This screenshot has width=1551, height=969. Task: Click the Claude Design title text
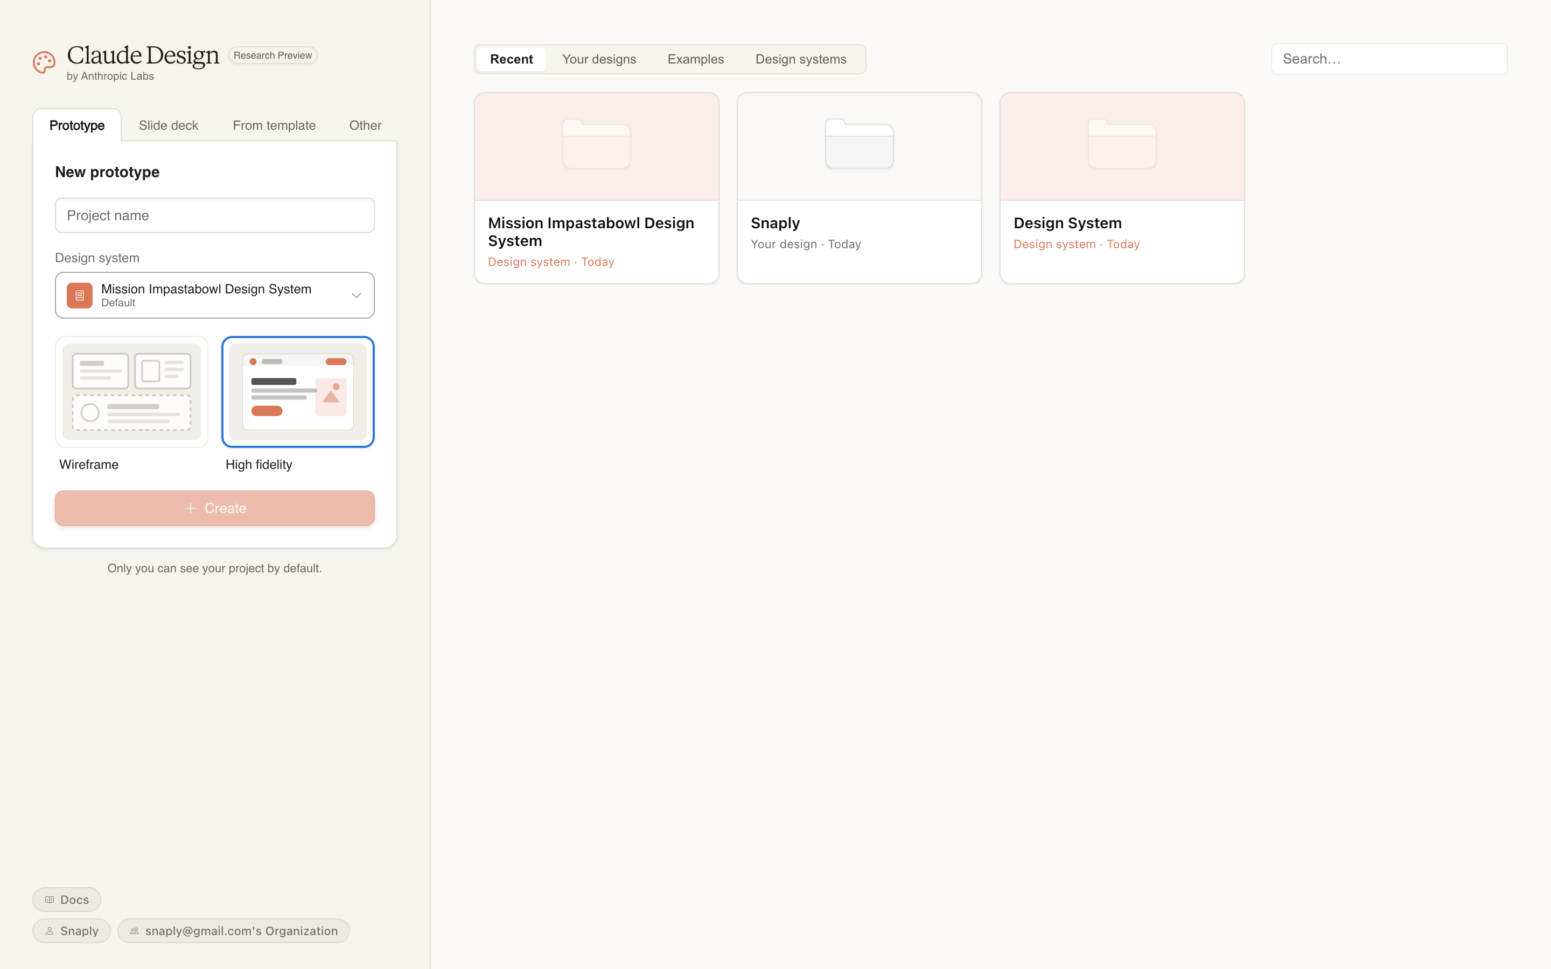tap(143, 56)
